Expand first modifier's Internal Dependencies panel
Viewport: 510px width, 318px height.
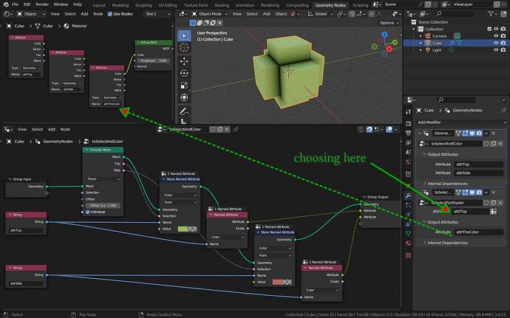[424, 184]
